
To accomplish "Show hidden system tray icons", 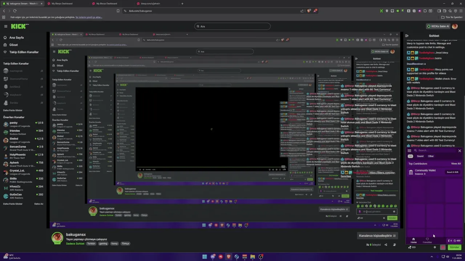I will pos(432,257).
